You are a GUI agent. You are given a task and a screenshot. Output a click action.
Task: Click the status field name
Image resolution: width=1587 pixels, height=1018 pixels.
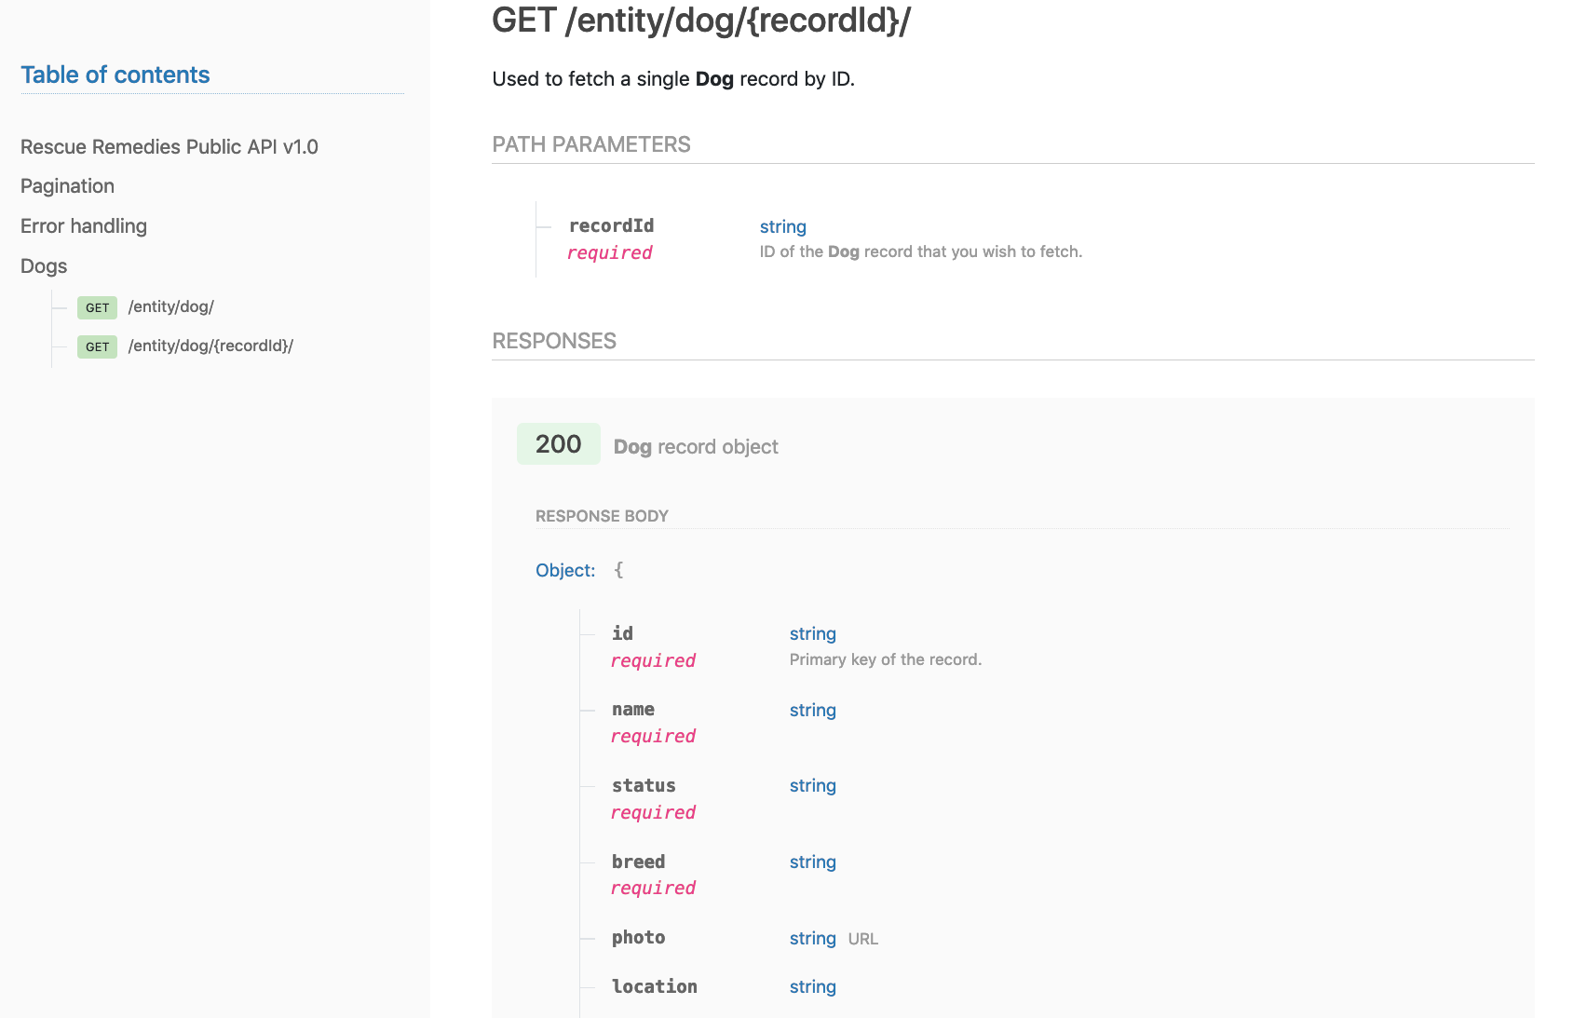644,785
